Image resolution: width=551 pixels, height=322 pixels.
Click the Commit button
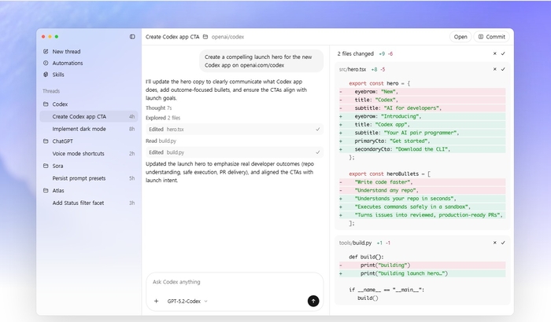491,37
